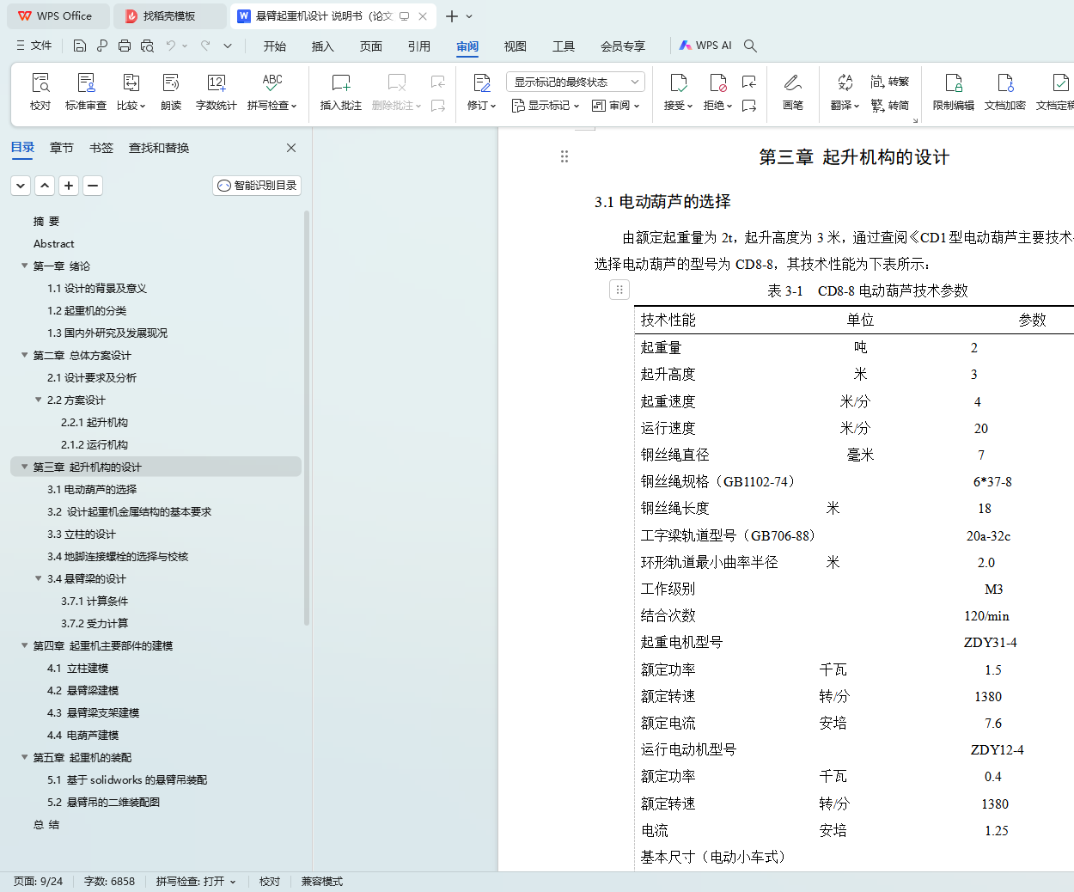The width and height of the screenshot is (1074, 892).
Task: Click 插入批注 insert comment icon
Action: tap(341, 91)
